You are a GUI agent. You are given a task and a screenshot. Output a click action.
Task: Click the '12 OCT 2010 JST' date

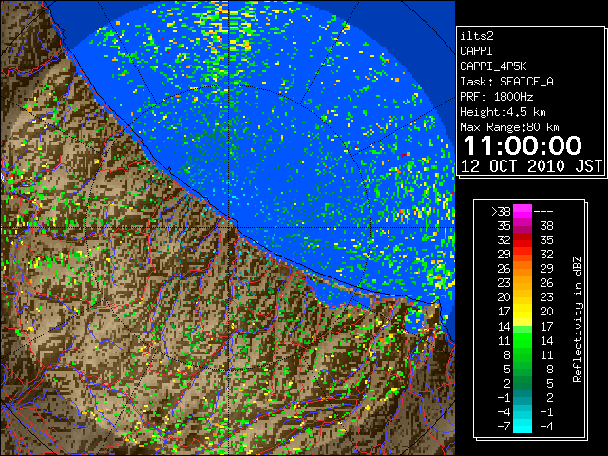pos(532,166)
